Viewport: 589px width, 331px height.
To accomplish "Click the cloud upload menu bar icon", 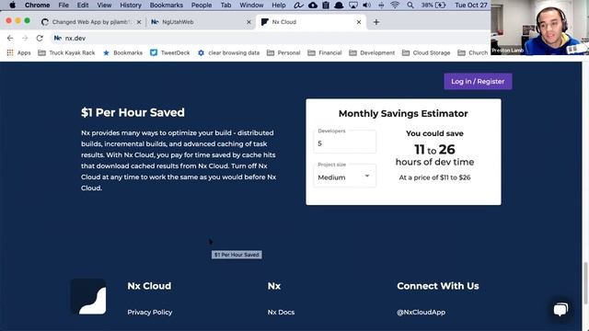I will click(313, 5).
